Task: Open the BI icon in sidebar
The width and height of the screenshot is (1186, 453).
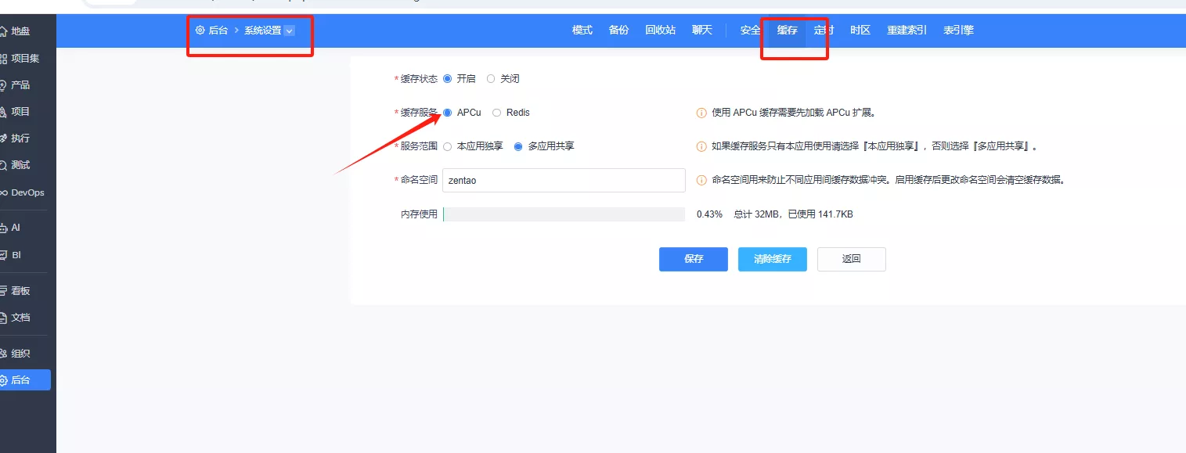Action: [3, 255]
